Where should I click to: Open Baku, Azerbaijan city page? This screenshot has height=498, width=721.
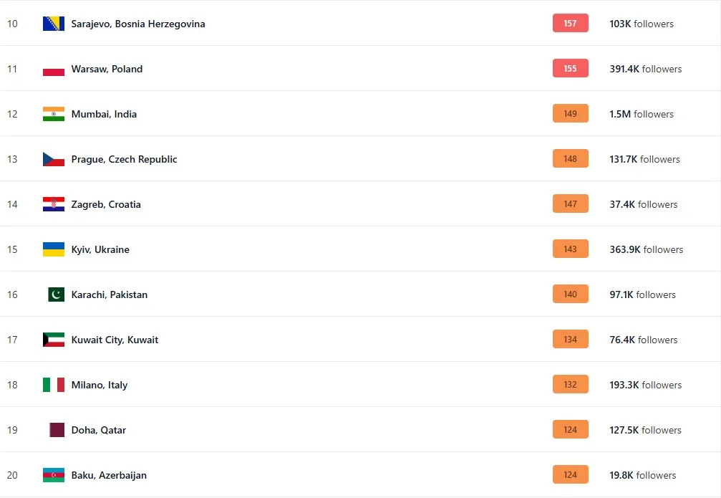(109, 475)
